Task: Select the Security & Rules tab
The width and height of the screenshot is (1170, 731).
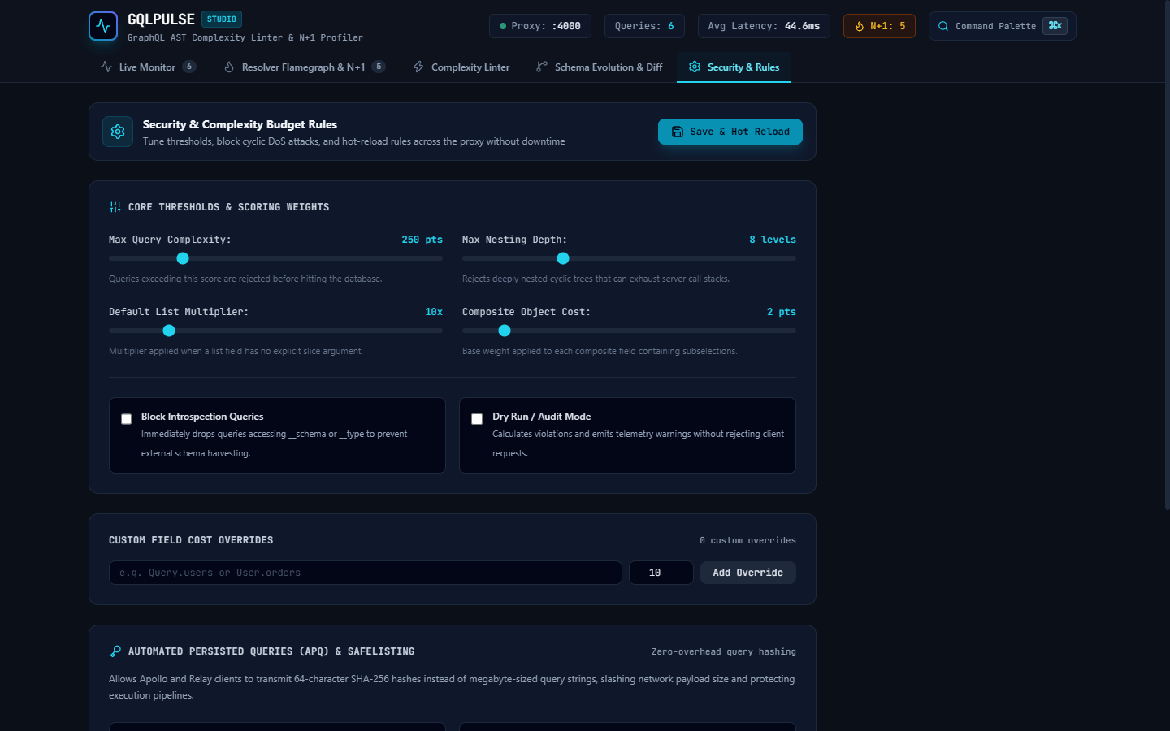Action: (734, 67)
